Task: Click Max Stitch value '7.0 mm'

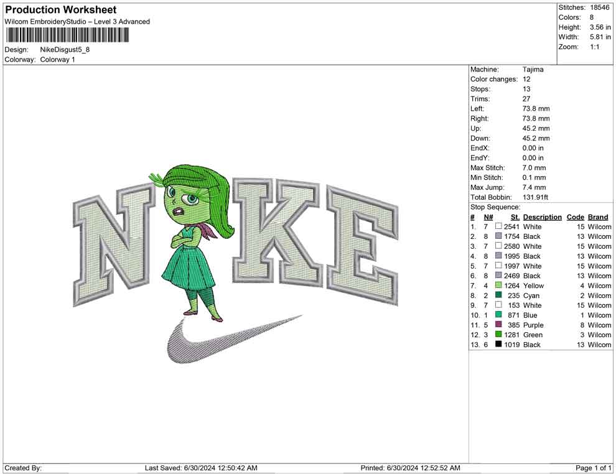Action: click(x=534, y=168)
